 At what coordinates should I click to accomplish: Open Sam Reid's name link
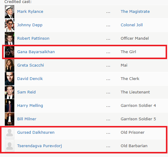coord(26,92)
